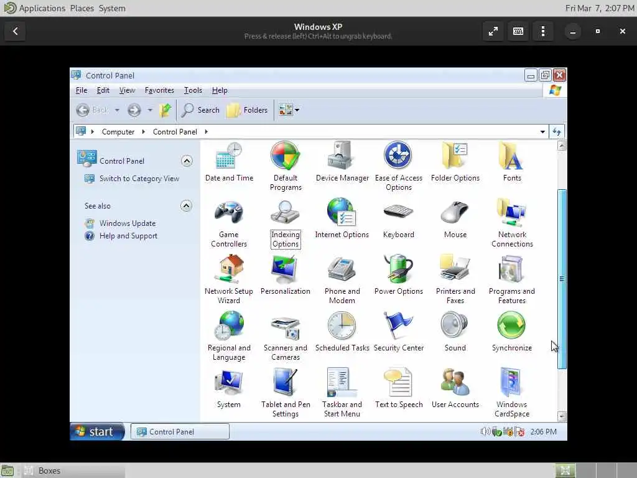The height and width of the screenshot is (478, 637).
Task: Toggle the Folders pane button
Action: point(247,110)
